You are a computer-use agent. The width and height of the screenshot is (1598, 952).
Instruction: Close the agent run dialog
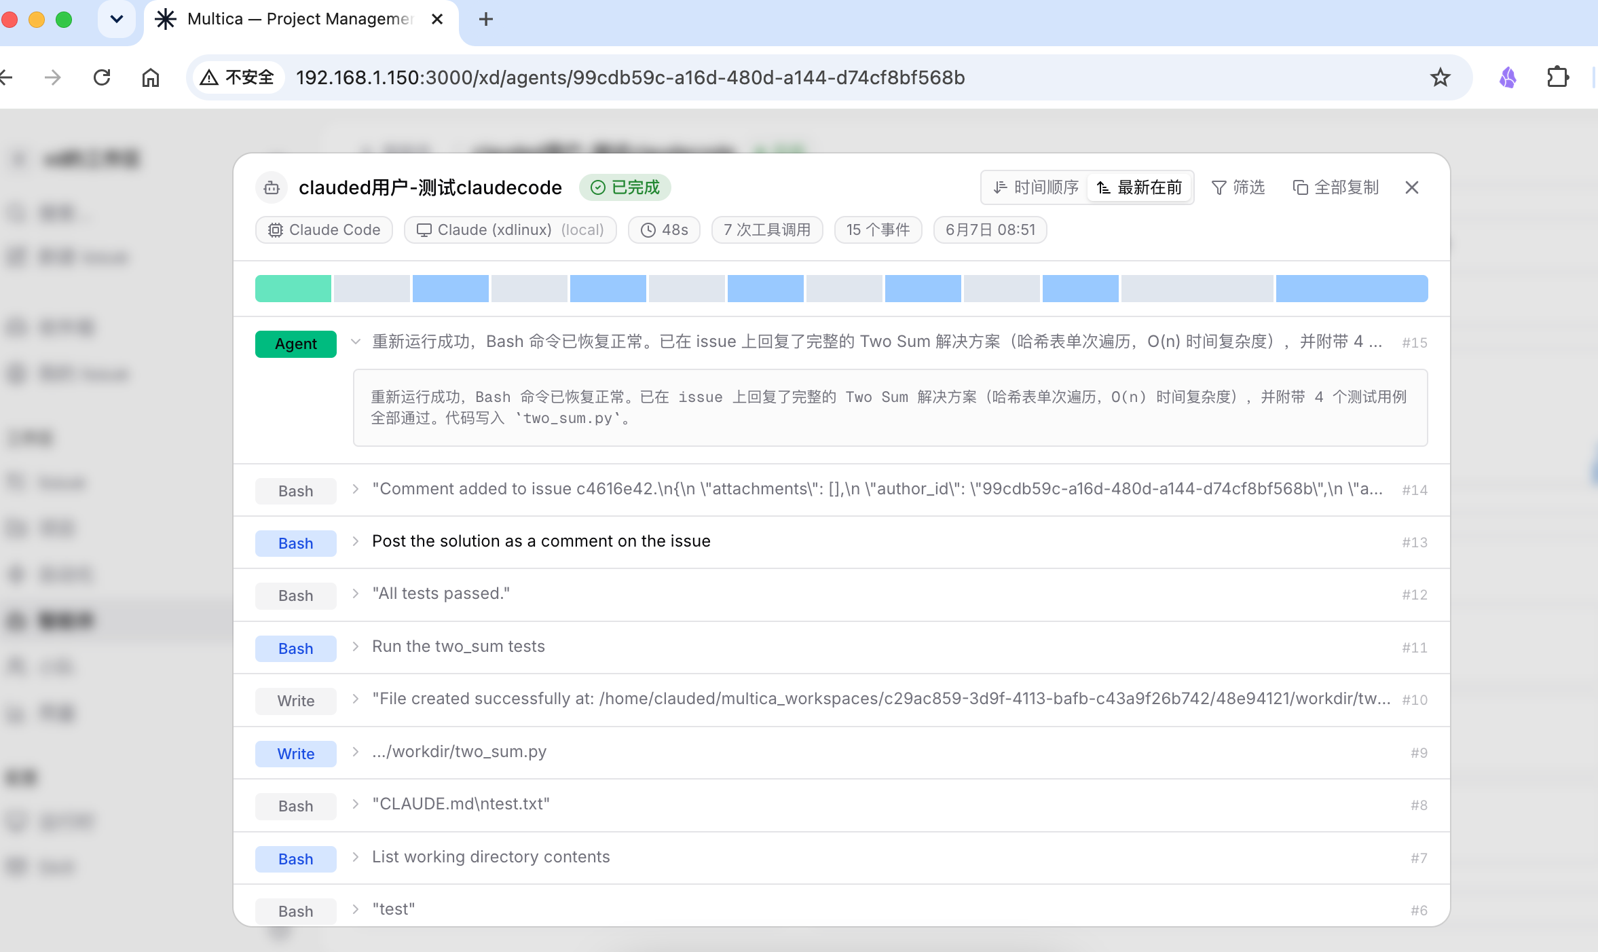tap(1412, 187)
